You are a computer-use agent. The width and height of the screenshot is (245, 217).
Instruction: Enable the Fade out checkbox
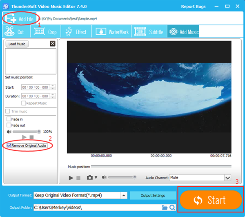9,125
